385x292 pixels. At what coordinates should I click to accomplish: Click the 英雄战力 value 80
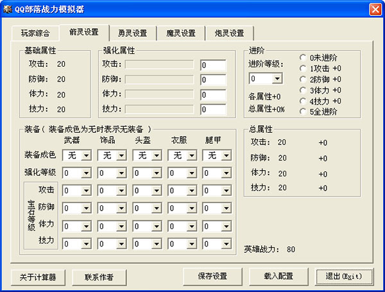291,250
